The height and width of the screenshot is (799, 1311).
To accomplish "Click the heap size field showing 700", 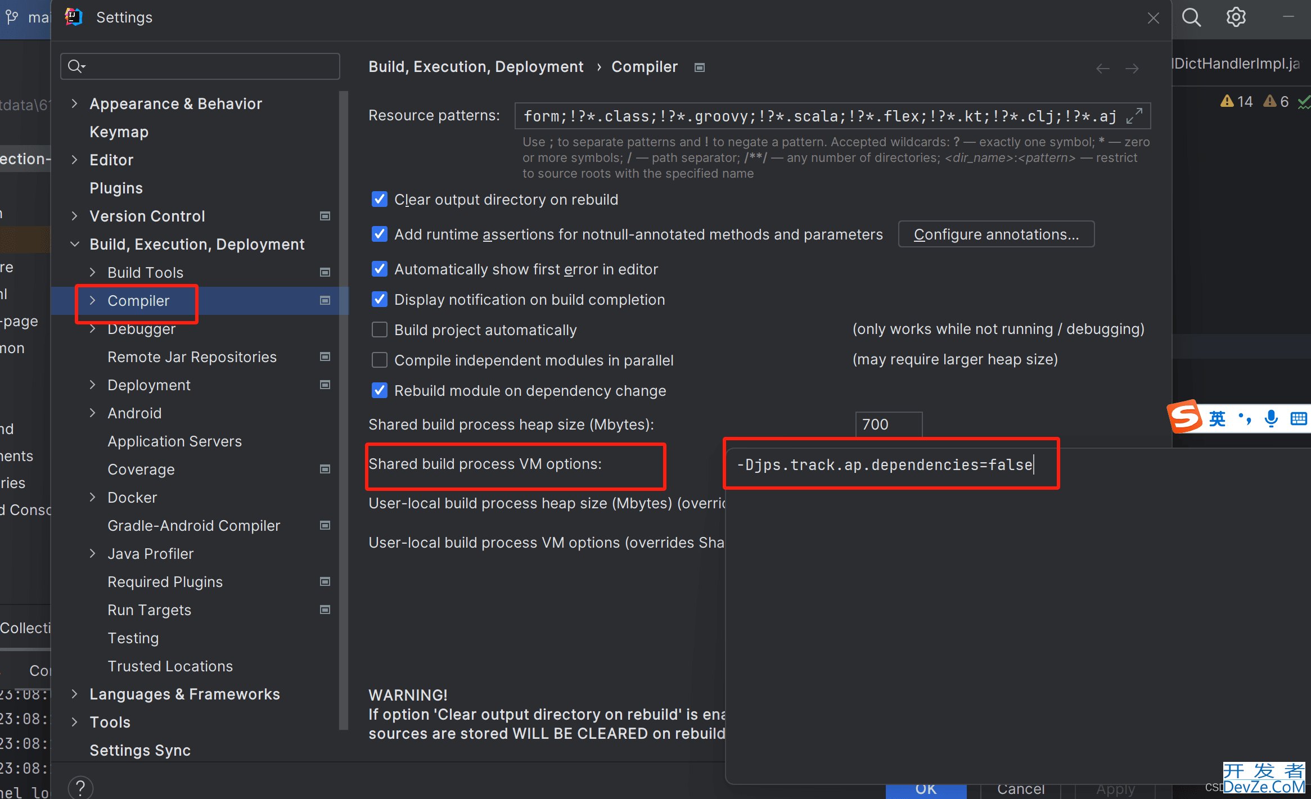I will click(x=889, y=425).
